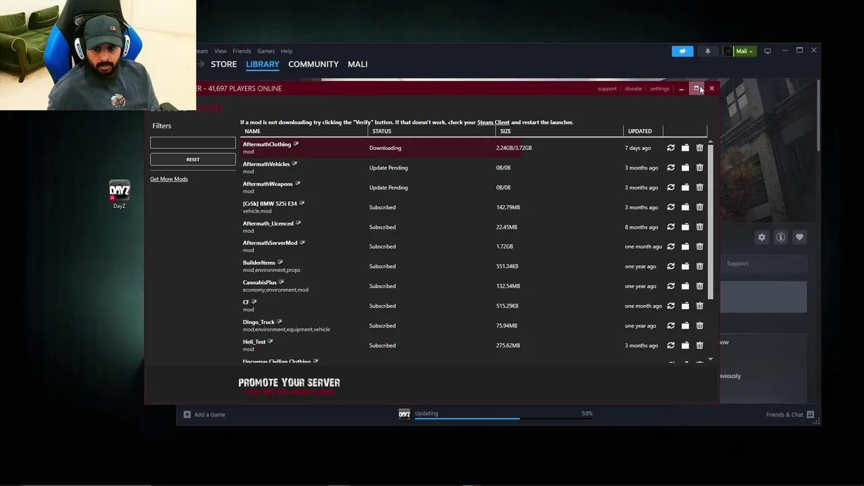
Task: Open folder of Aftermath_Licenced mod
Action: (685, 227)
